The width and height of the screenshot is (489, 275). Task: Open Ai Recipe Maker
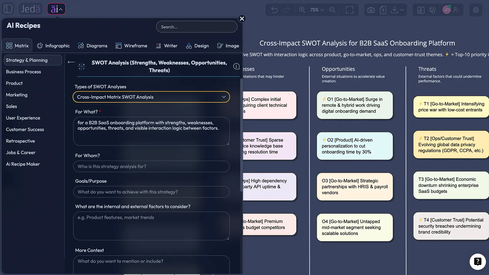point(23,164)
